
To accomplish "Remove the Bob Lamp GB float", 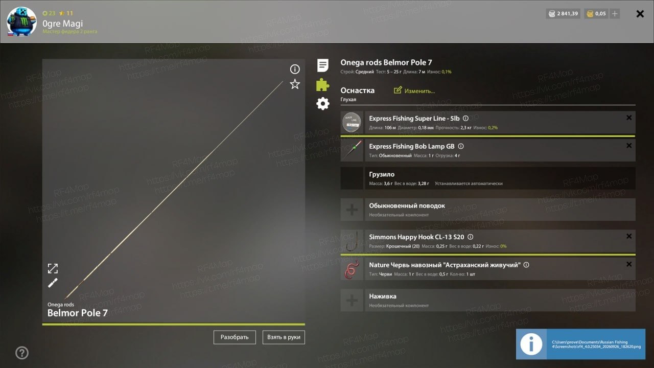I will [629, 146].
